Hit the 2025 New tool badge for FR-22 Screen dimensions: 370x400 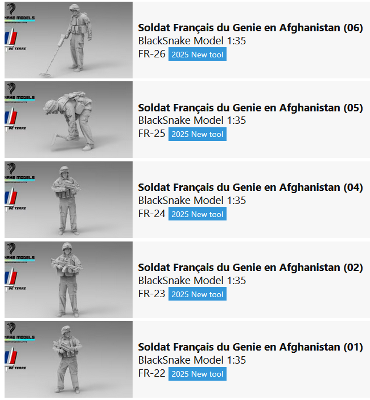point(198,374)
